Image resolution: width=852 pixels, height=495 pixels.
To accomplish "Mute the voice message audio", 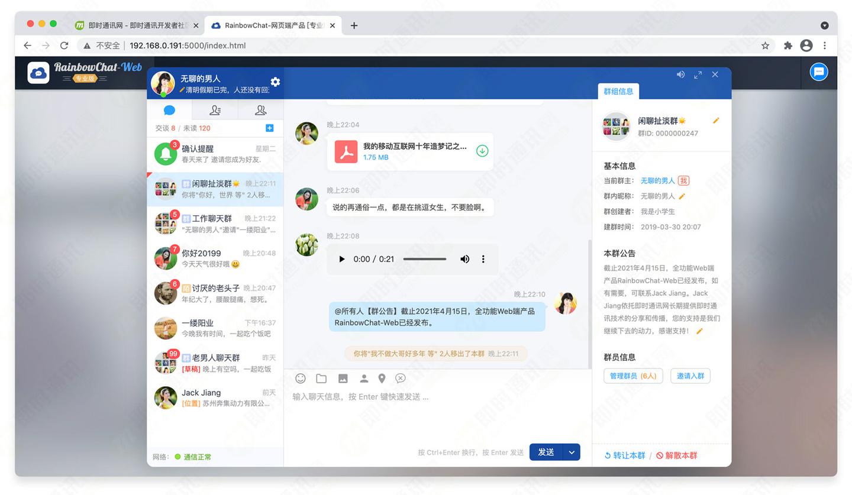I will click(464, 259).
